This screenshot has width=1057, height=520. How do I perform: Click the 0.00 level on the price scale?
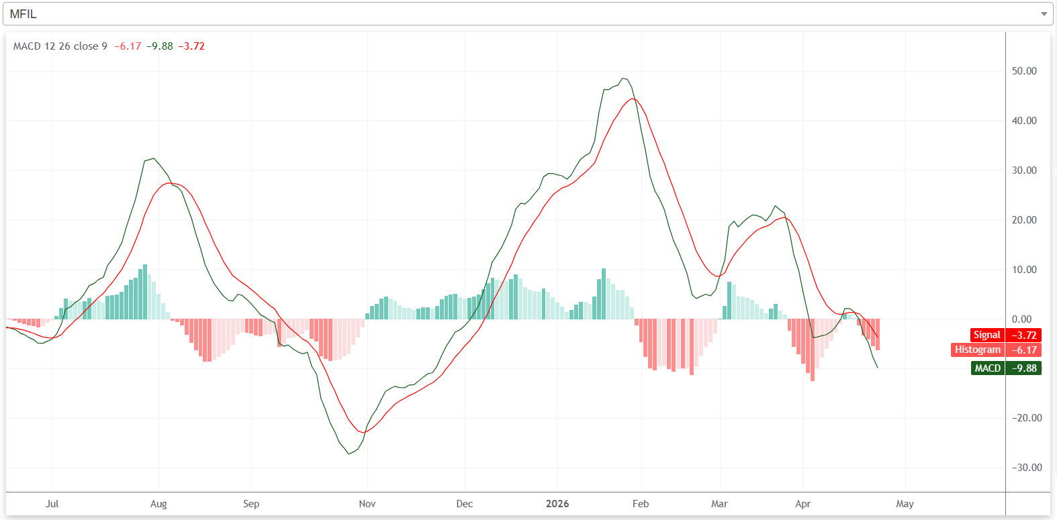pyautogui.click(x=1022, y=319)
